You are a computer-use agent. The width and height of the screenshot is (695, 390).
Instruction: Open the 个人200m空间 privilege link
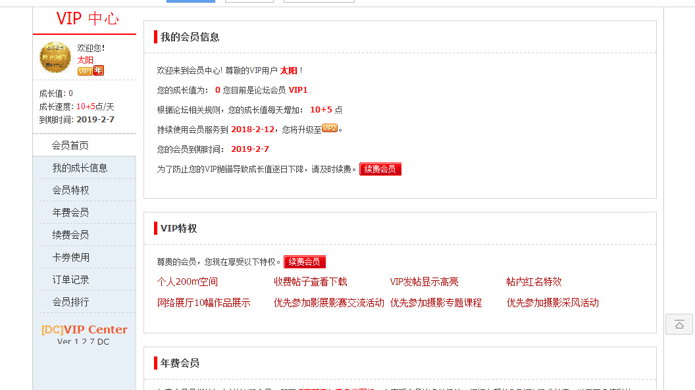tap(187, 281)
